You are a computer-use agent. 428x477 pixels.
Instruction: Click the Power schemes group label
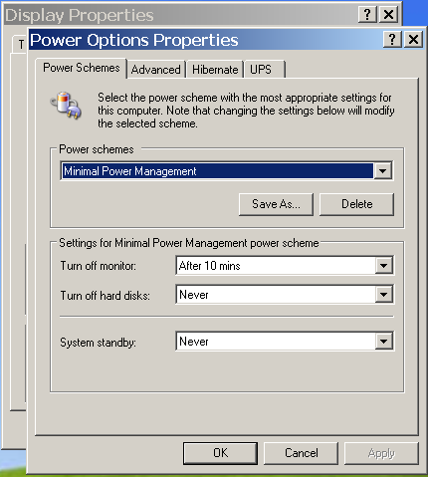(x=97, y=149)
